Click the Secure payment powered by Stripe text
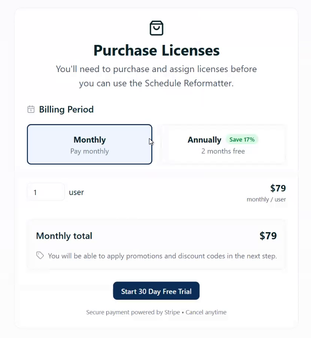Viewport: 311px width, 338px height. coord(133,312)
